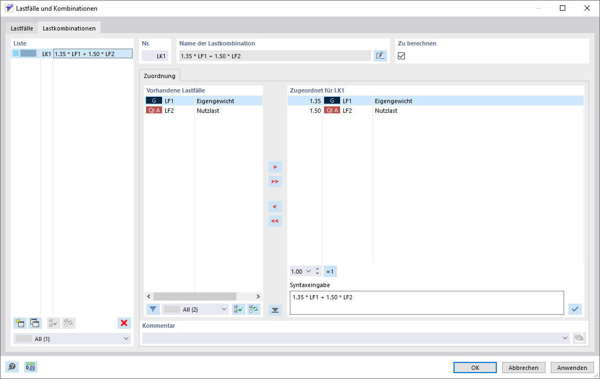The height and width of the screenshot is (379, 600).
Task: Assign selected load case with single arrow
Action: pos(275,167)
